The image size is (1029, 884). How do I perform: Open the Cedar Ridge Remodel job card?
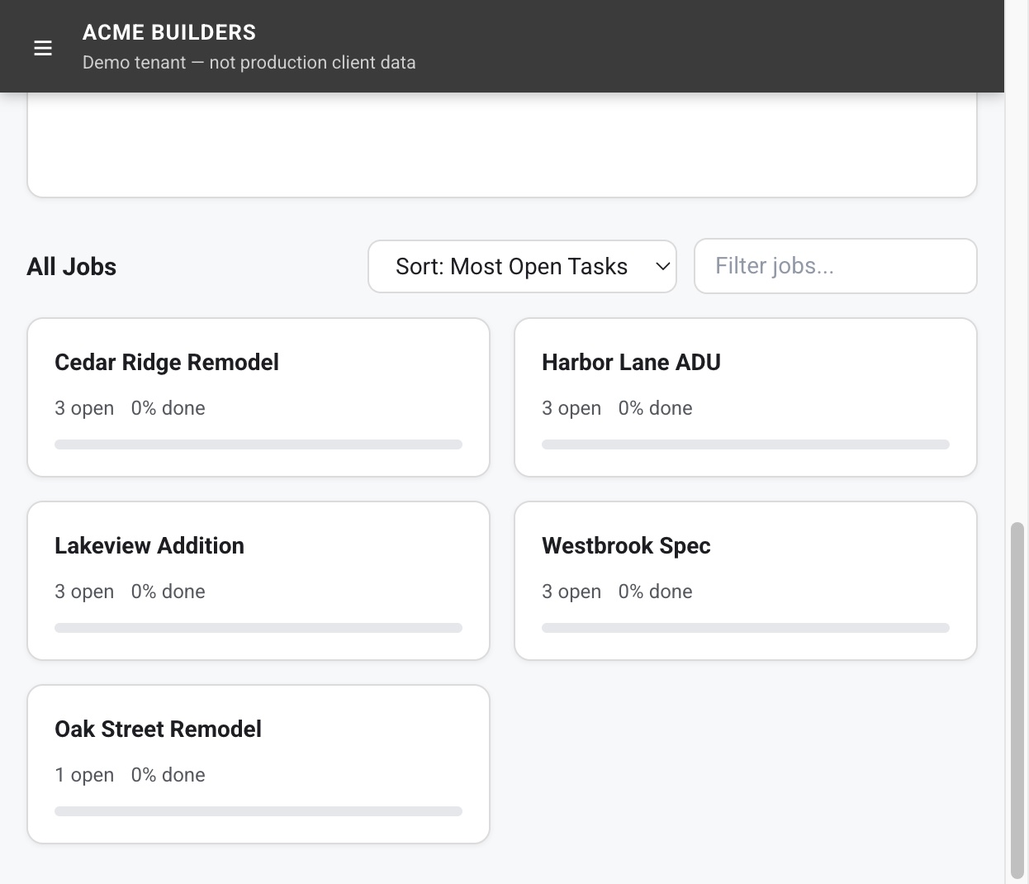point(258,397)
